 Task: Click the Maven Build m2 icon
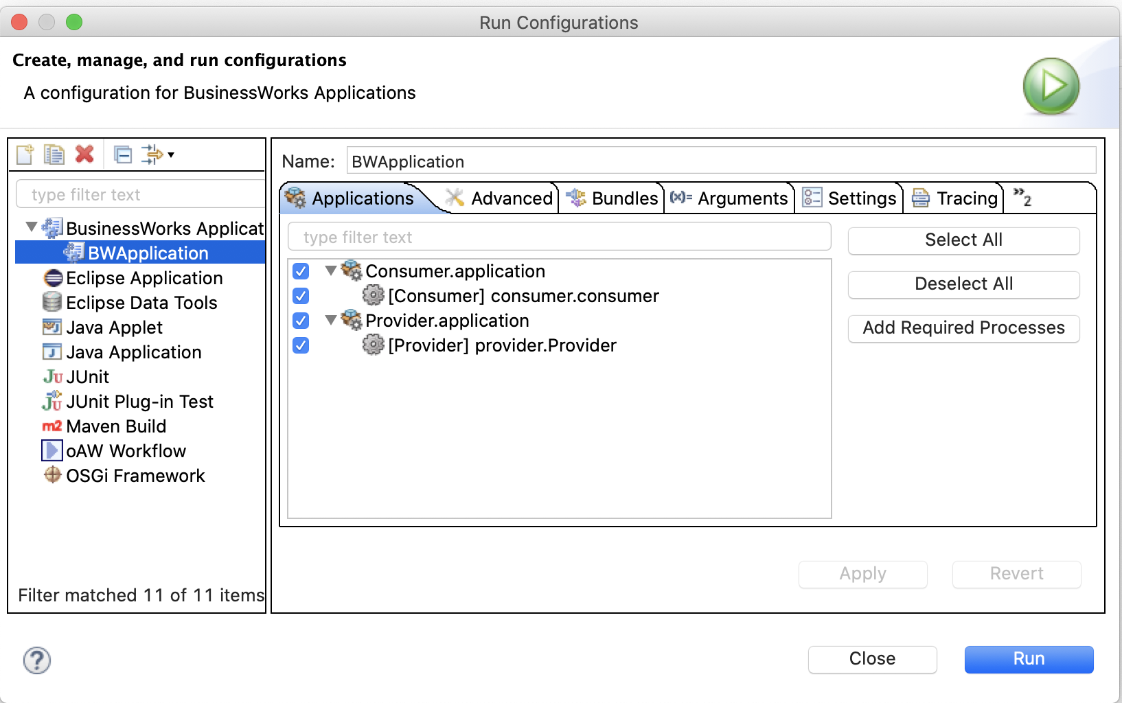point(52,426)
